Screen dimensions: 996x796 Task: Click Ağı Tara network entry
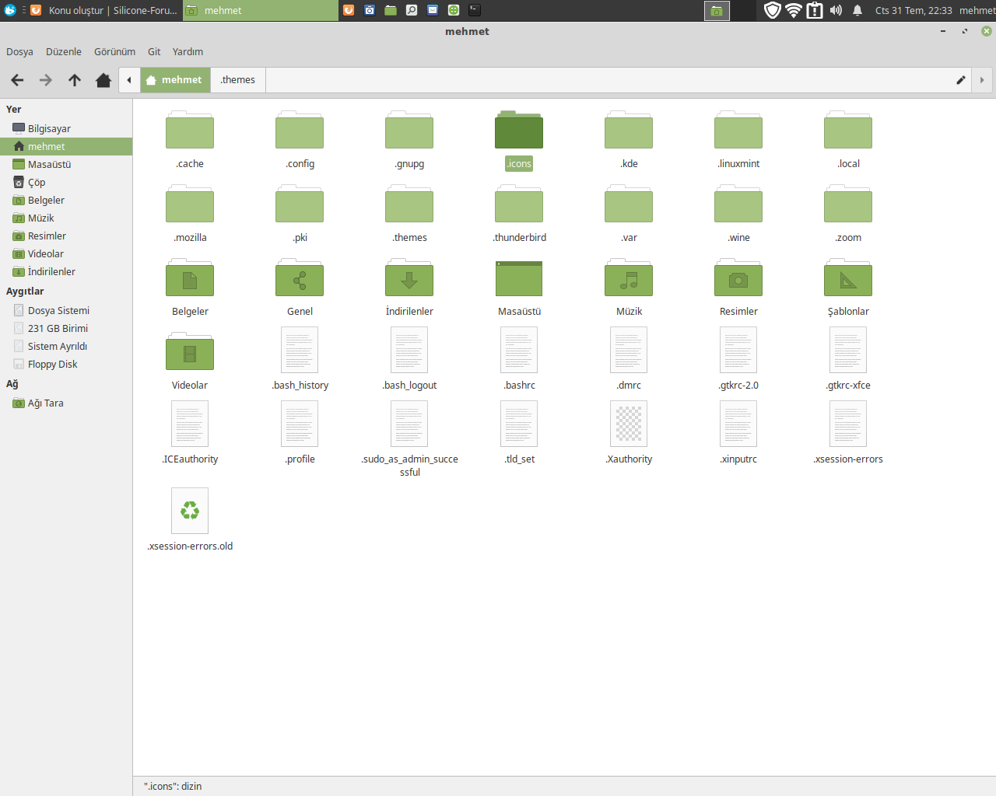coord(66,403)
